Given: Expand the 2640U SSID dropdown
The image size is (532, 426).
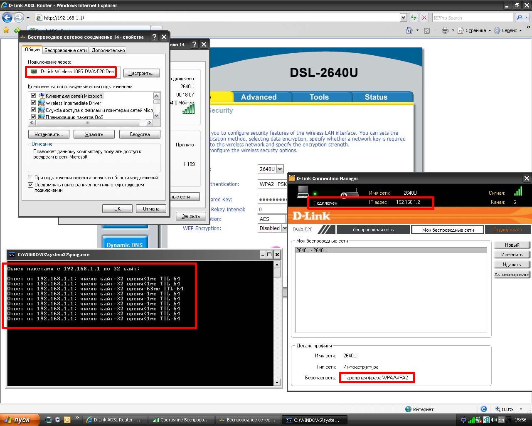Looking at the screenshot, I should [280, 169].
